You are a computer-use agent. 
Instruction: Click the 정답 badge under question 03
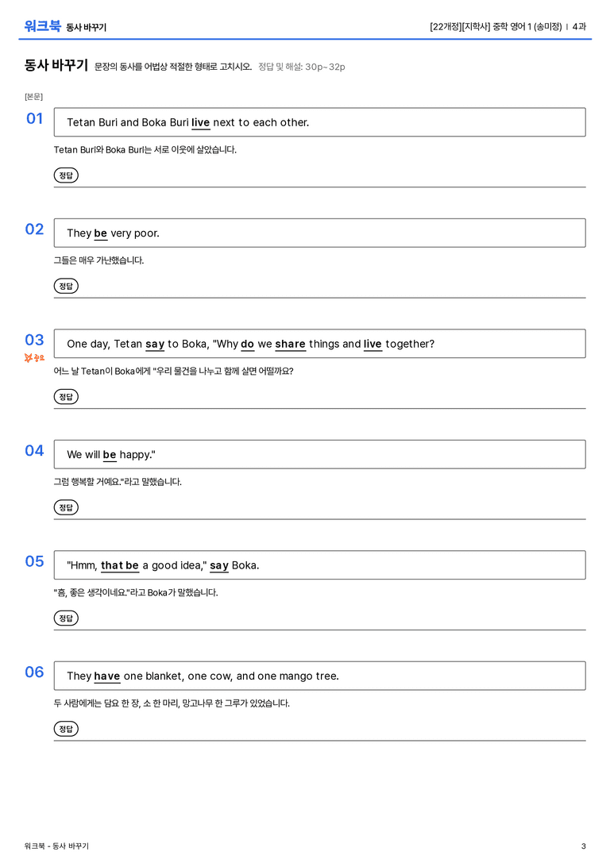pos(66,397)
